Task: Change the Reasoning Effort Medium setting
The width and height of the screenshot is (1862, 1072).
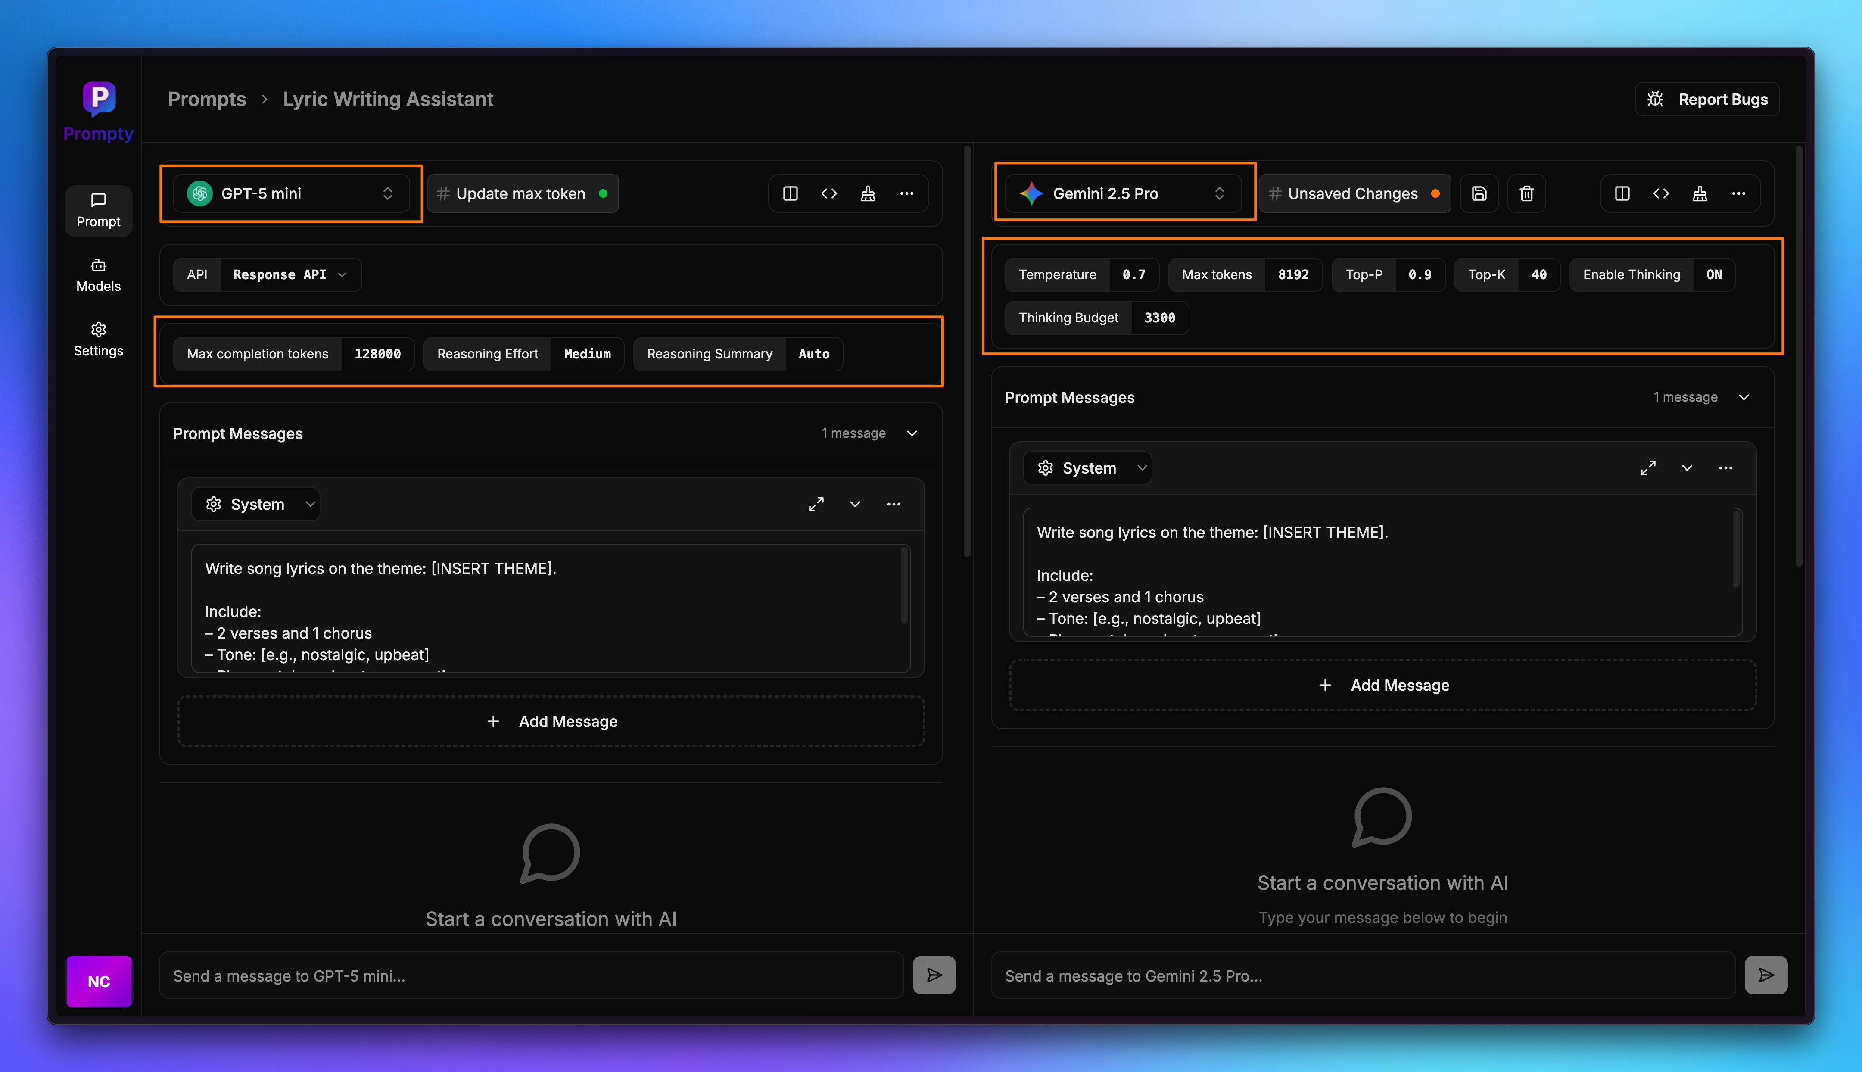Action: tap(587, 354)
